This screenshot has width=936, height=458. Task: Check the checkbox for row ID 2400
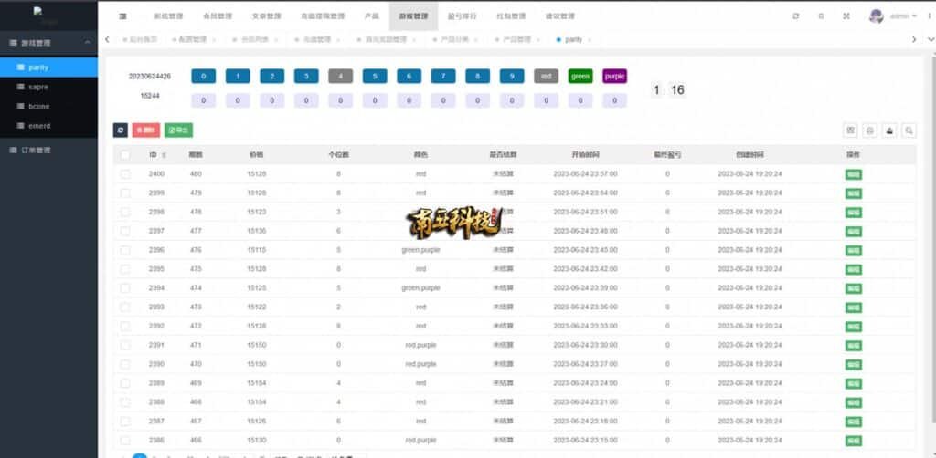point(125,173)
